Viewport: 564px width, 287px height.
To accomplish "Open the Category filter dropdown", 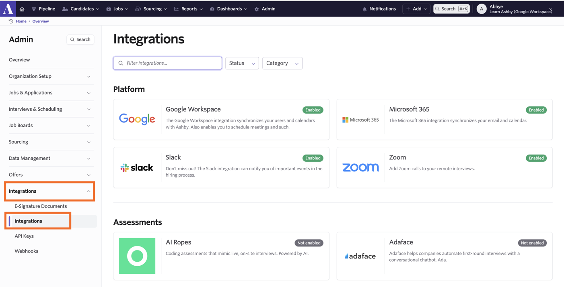I will (x=282, y=63).
